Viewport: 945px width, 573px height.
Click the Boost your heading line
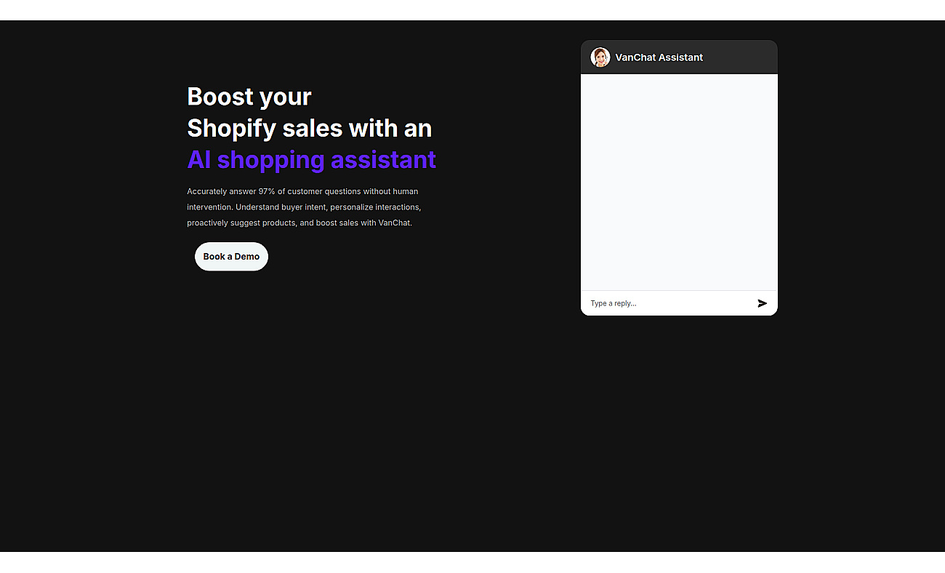[x=249, y=96]
